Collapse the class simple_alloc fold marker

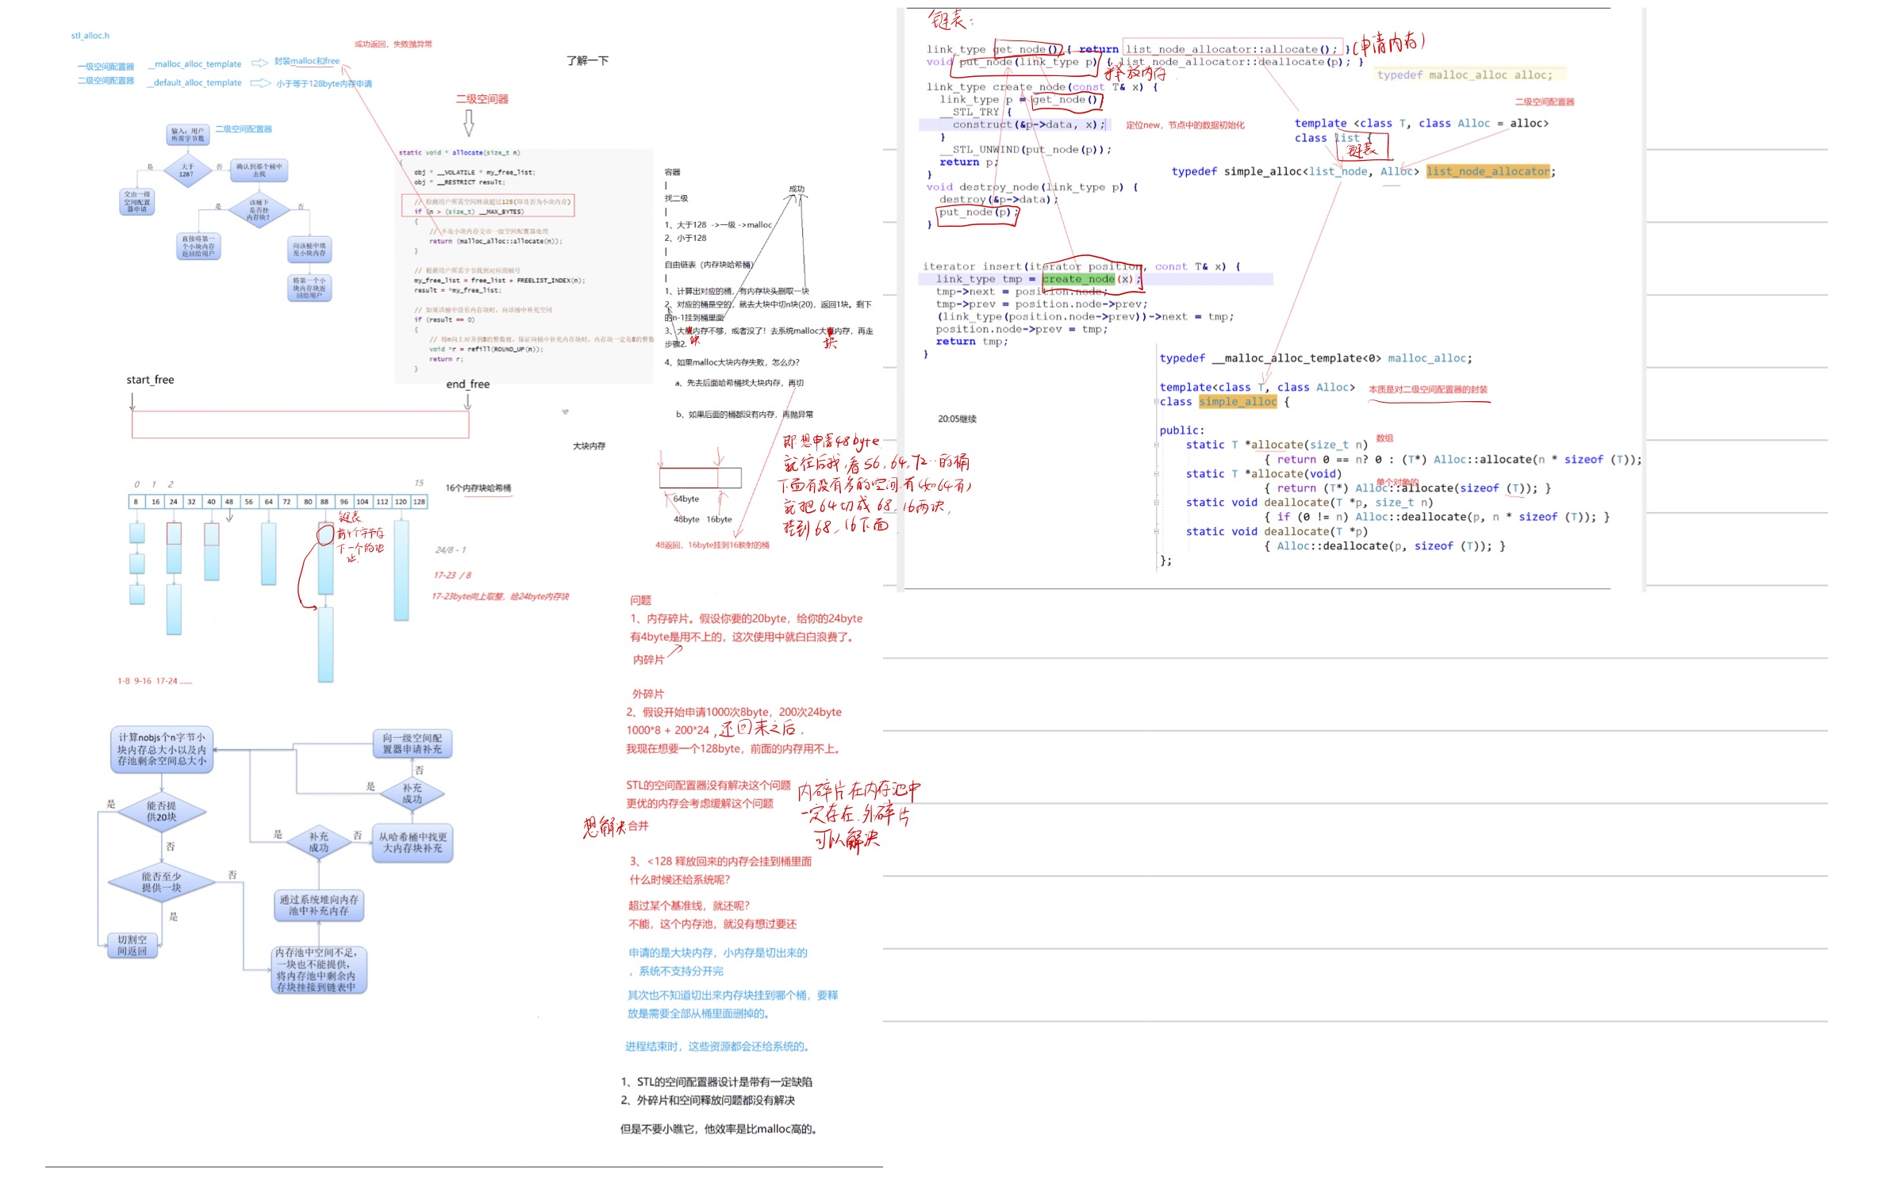(x=1155, y=402)
